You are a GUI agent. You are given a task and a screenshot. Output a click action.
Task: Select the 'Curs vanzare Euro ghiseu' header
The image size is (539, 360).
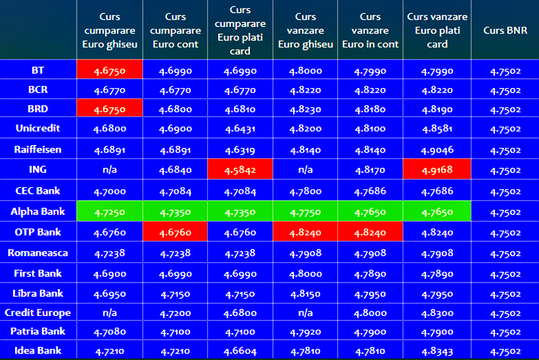(x=305, y=31)
